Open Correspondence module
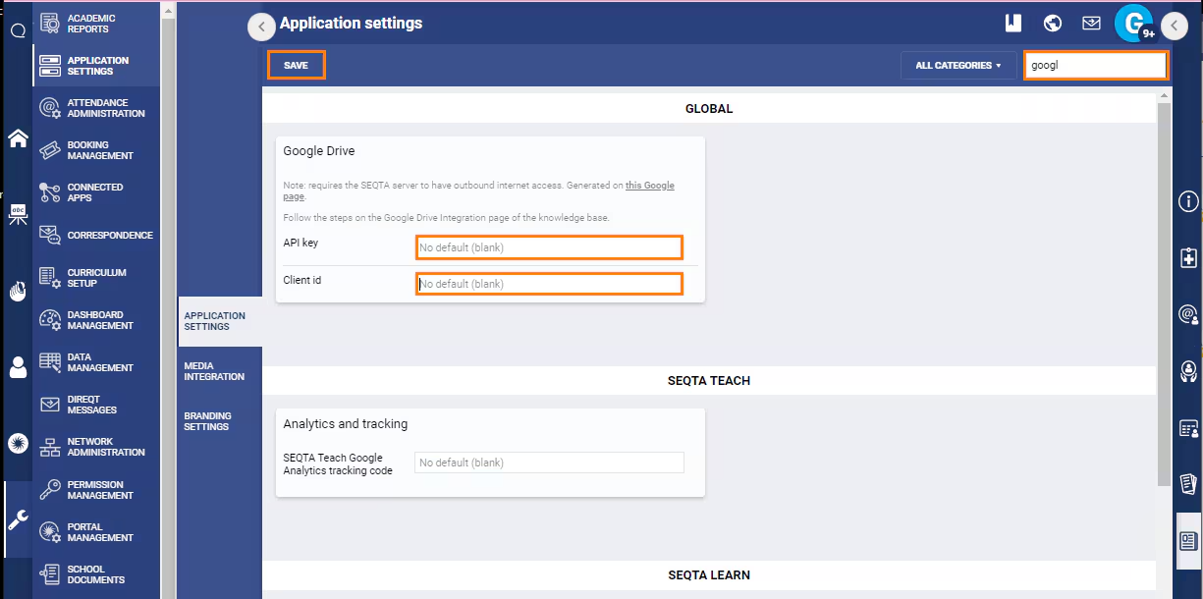The width and height of the screenshot is (1203, 599). (x=96, y=236)
